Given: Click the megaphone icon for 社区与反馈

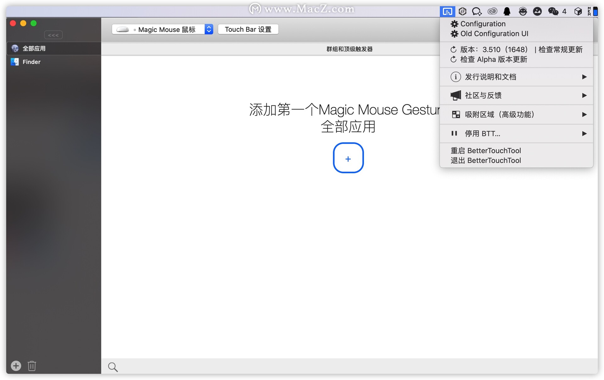Looking at the screenshot, I should [456, 96].
